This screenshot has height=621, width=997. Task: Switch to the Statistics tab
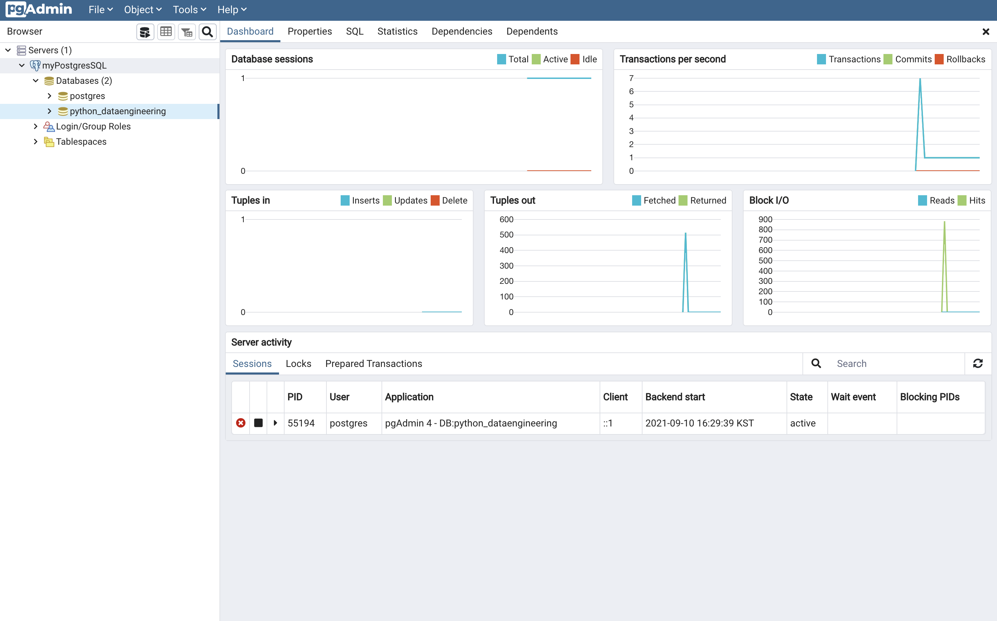pyautogui.click(x=397, y=31)
